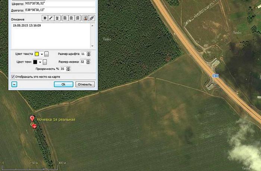Viewport: 261px width, 171px height.
Task: Click the black shadow color swatch
Action: [35, 62]
